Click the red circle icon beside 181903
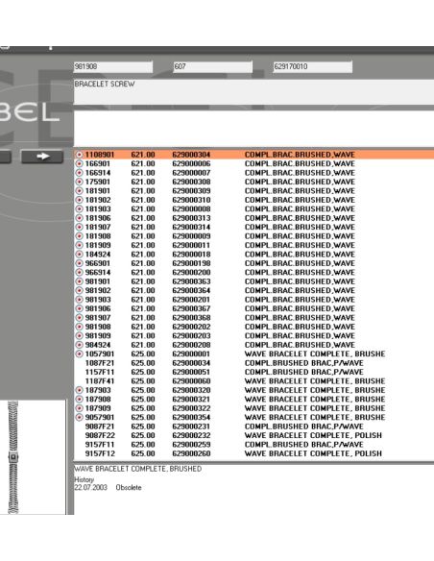The width and height of the screenshot is (434, 561). [x=79, y=209]
